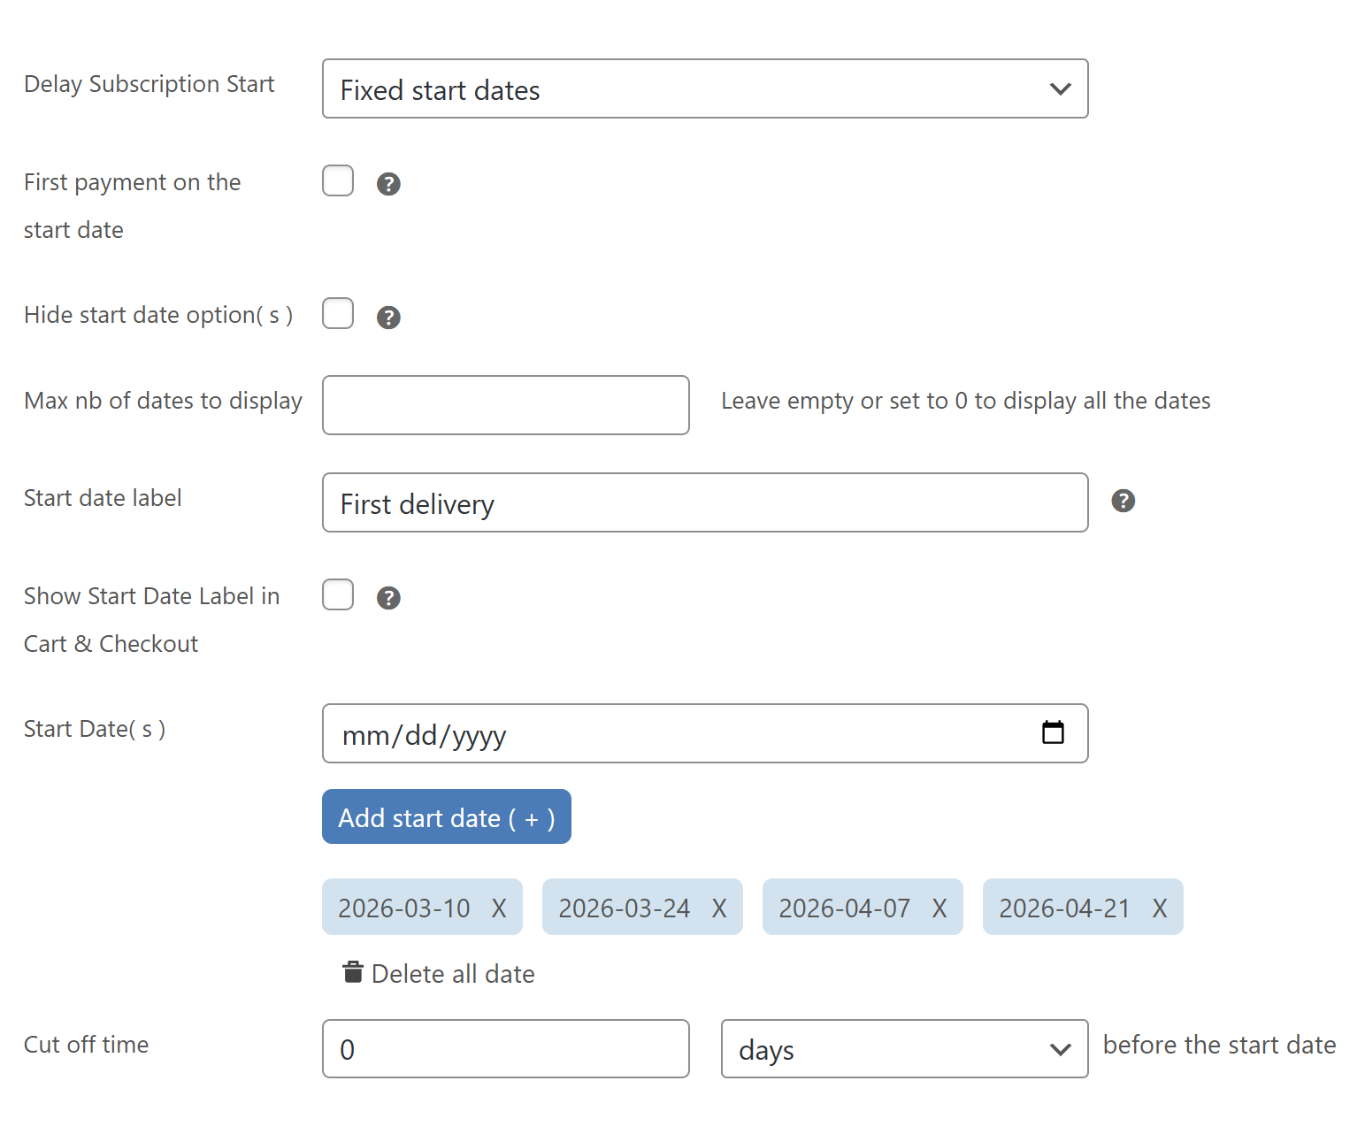
Task: Click help icon next to Start date label field
Action: [1123, 501]
